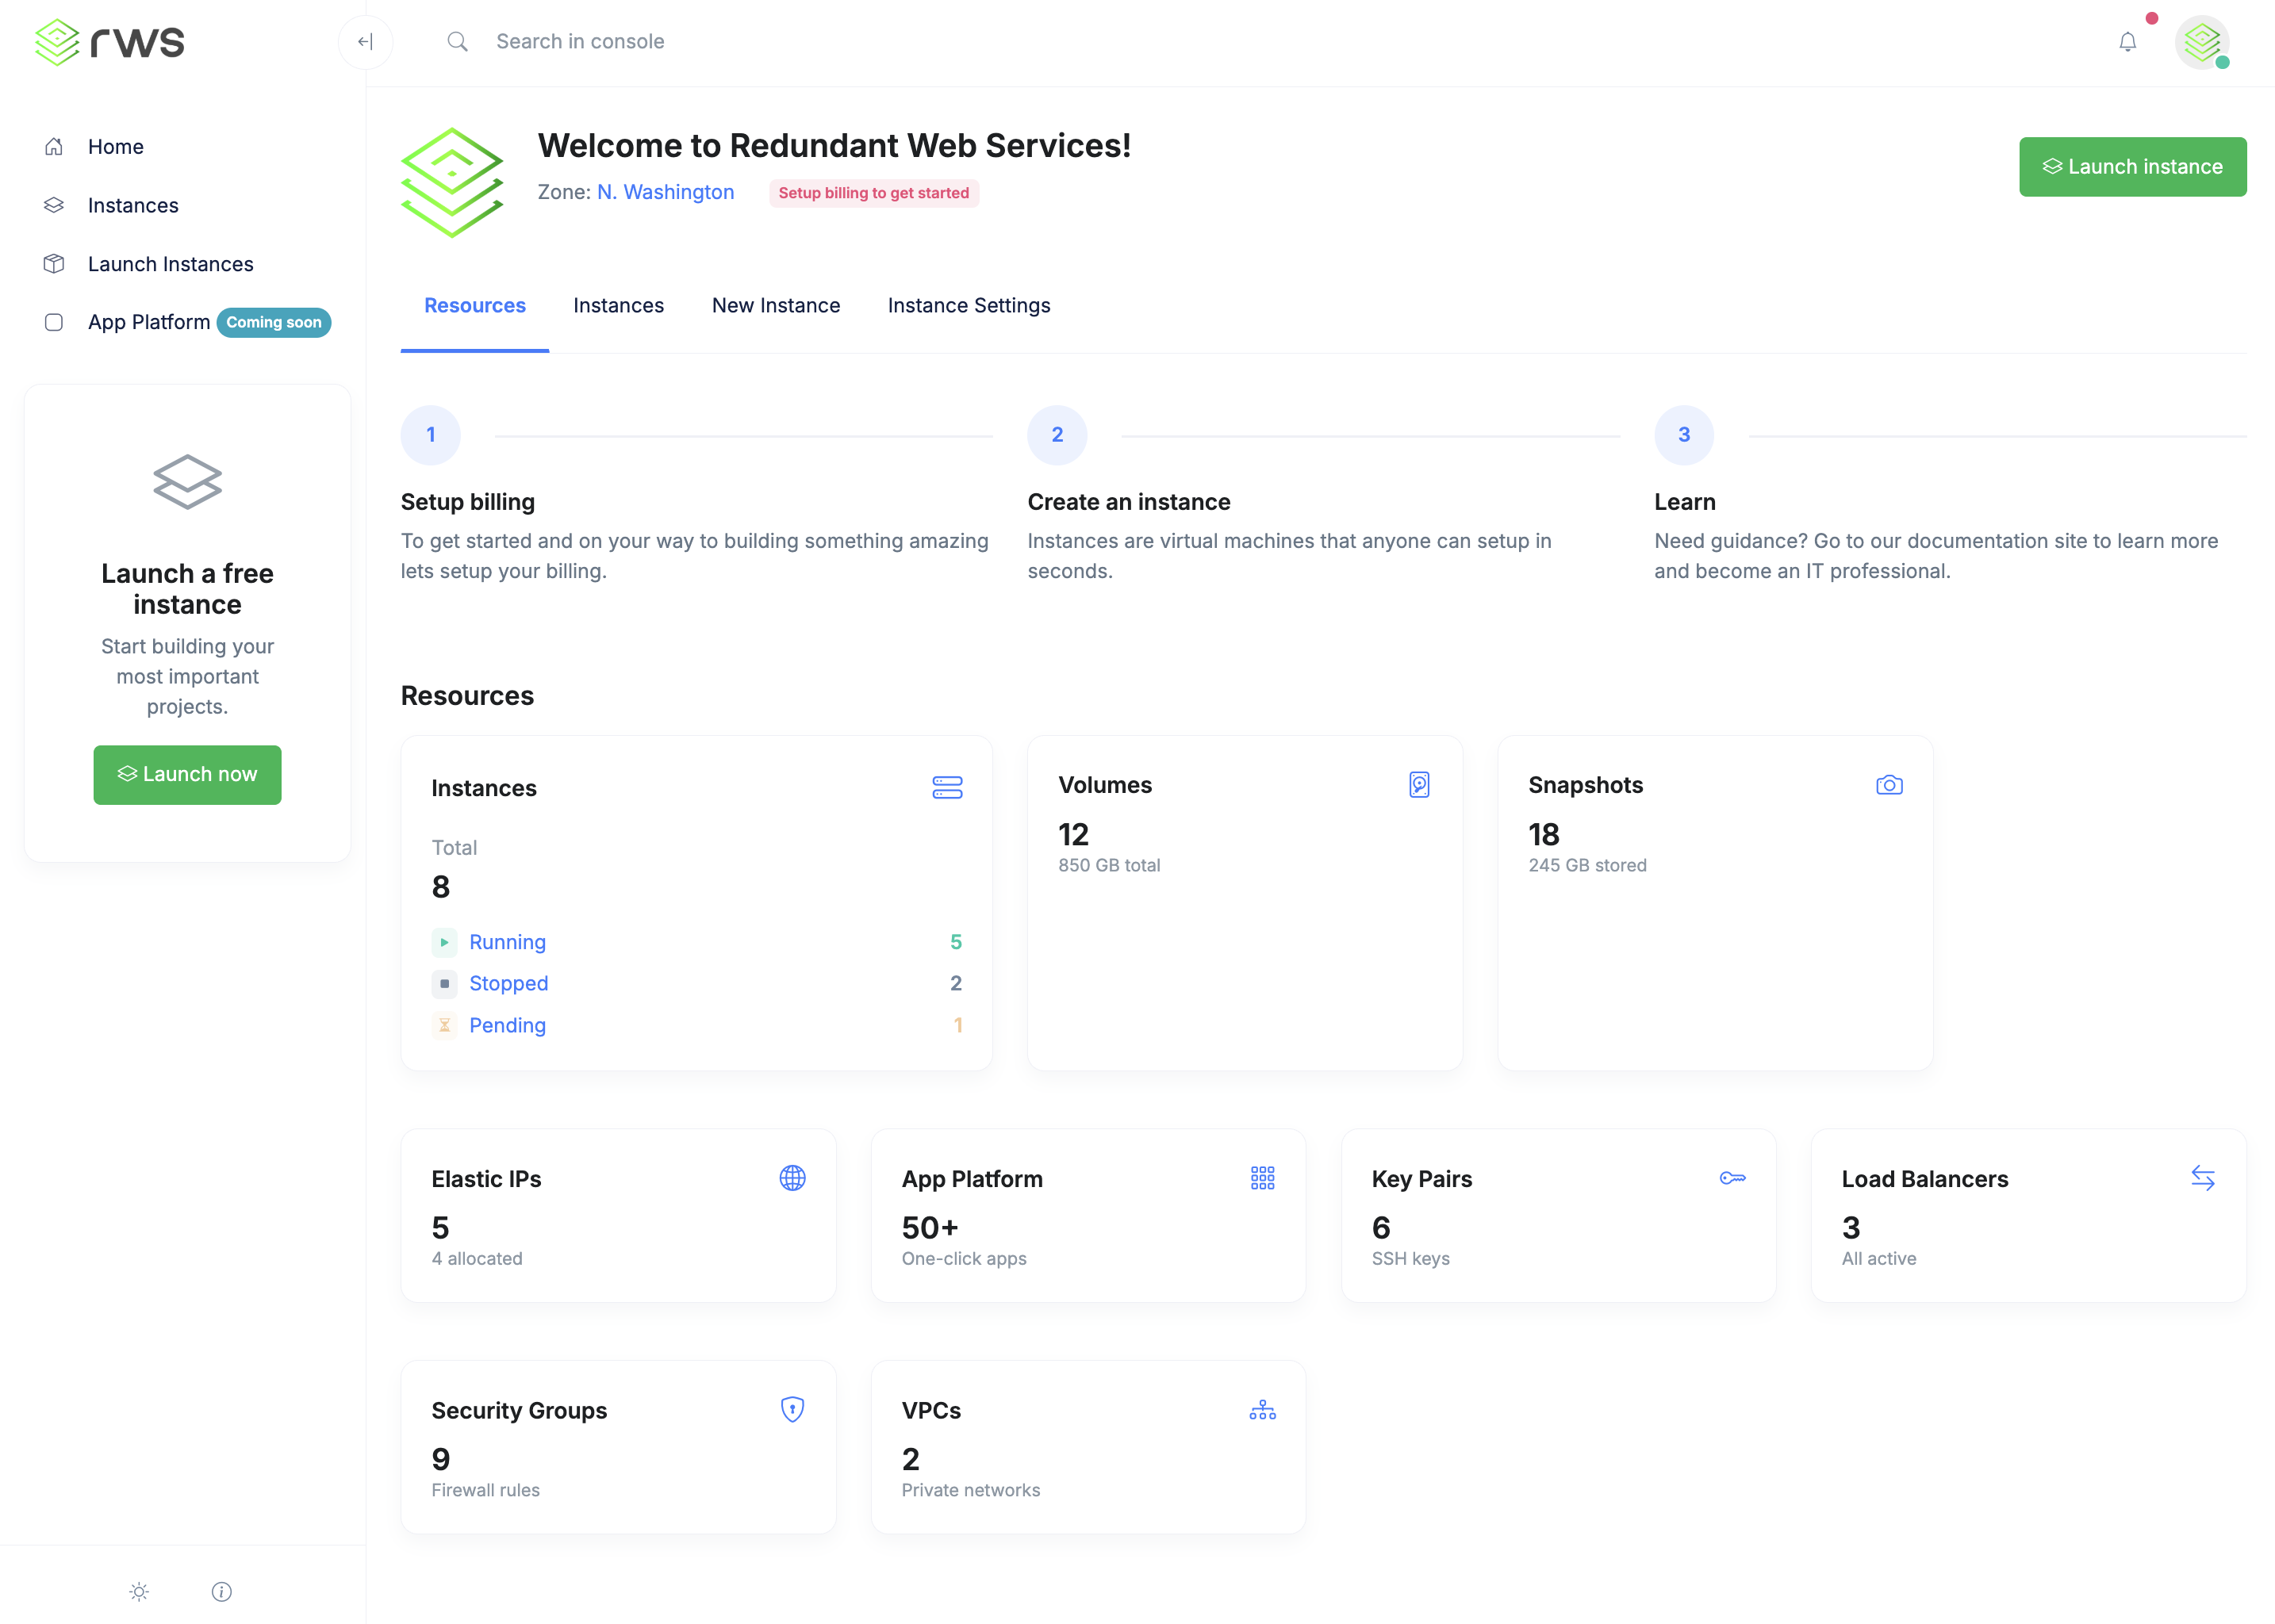The height and width of the screenshot is (1624, 2275).
Task: Click the Snapshots camera icon
Action: [1889, 785]
